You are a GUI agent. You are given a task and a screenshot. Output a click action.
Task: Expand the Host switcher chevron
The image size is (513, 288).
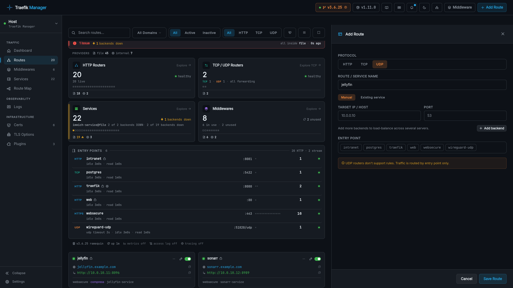pyautogui.click(x=56, y=23)
